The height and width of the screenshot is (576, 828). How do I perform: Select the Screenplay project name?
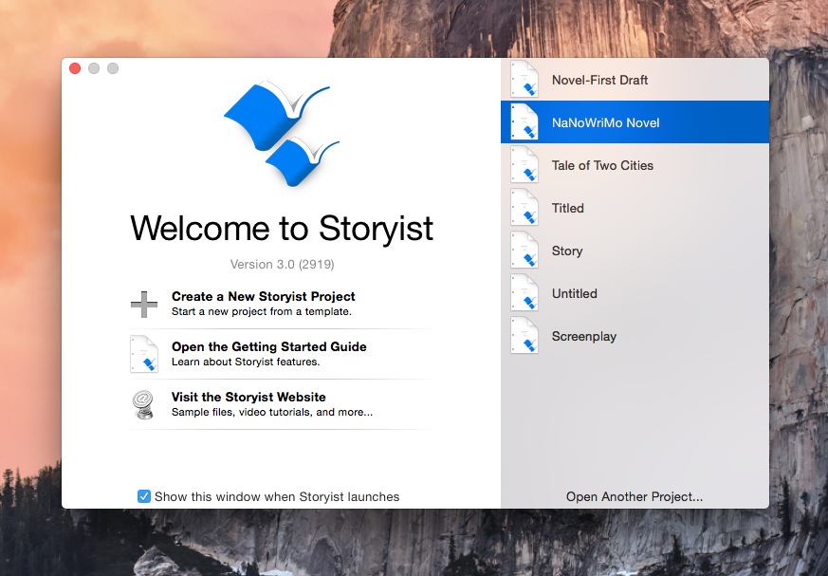tap(584, 337)
